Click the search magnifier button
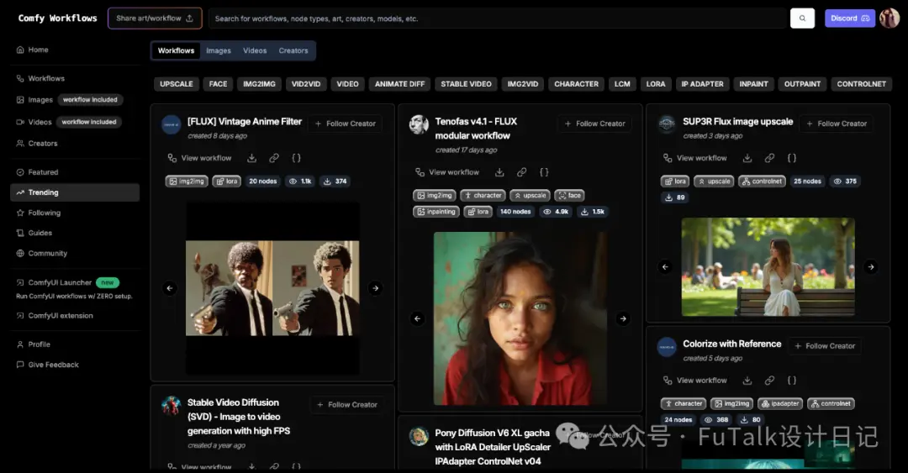Viewport: 908px width, 473px height. point(802,18)
